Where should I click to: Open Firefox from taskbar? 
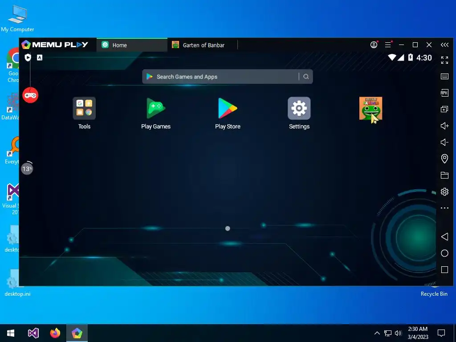[x=55, y=333]
